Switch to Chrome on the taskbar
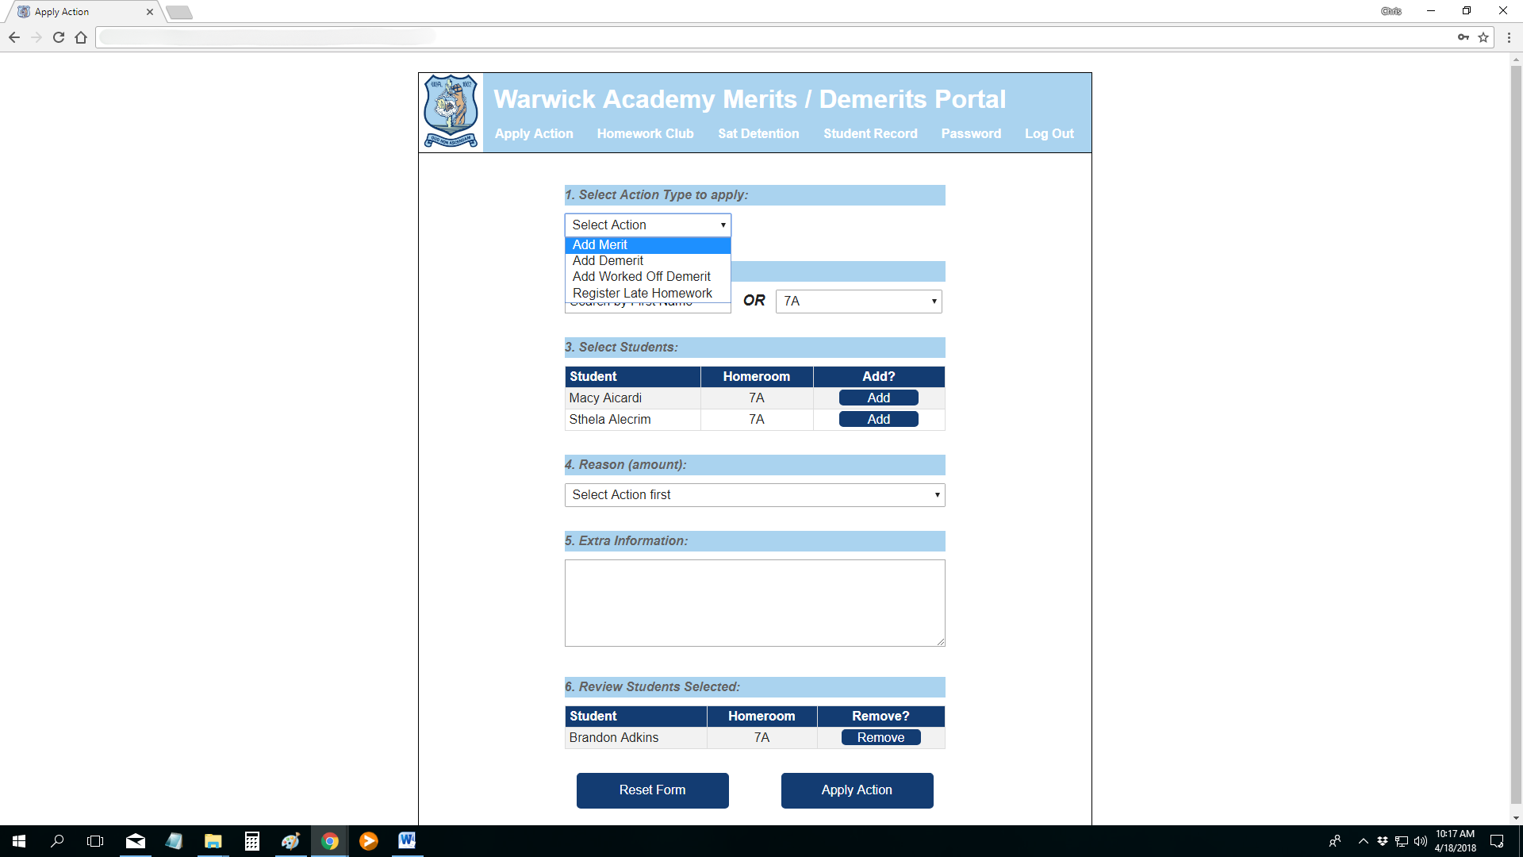The height and width of the screenshot is (857, 1523). (x=329, y=841)
